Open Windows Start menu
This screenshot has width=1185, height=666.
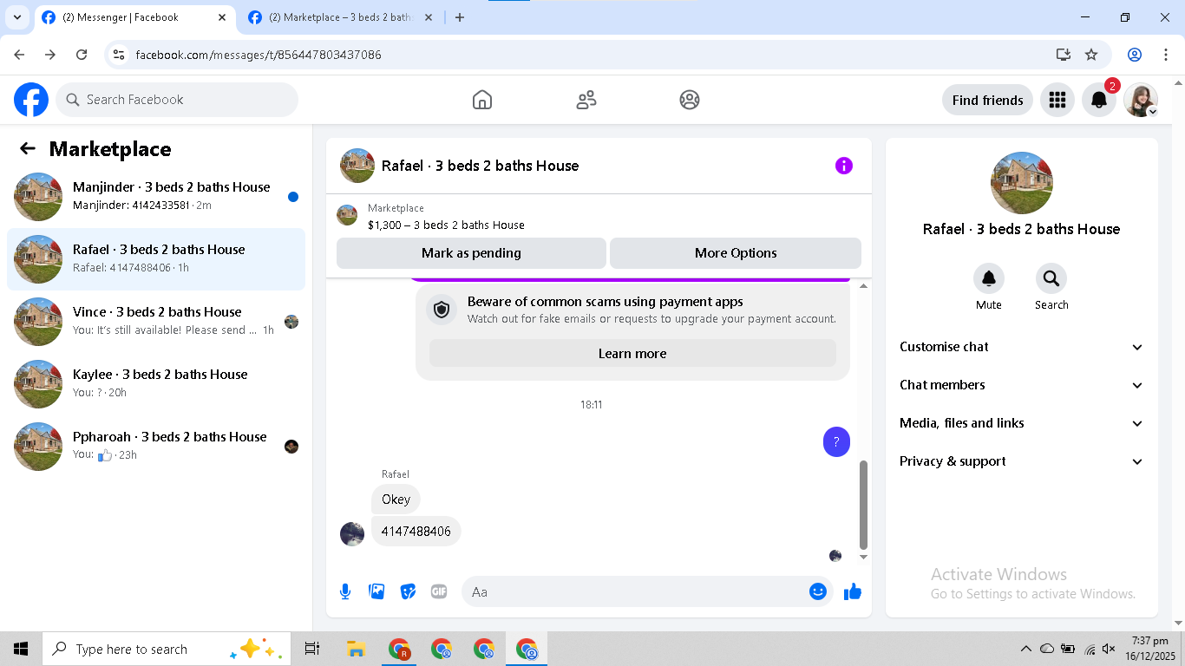pos(21,649)
